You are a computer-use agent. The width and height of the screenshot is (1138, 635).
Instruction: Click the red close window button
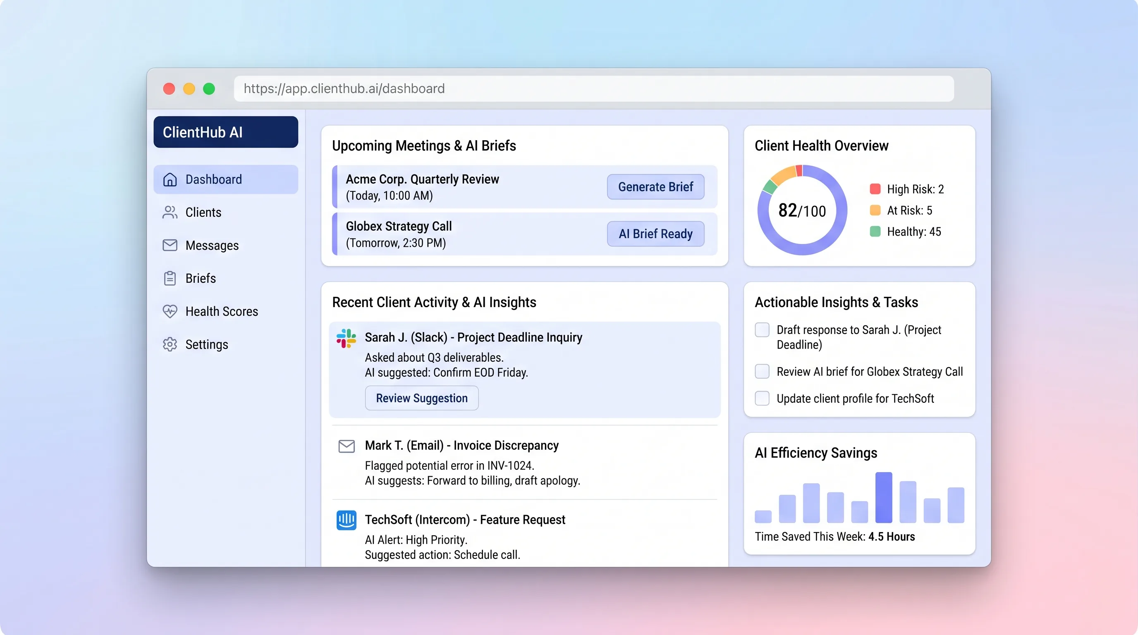[169, 89]
